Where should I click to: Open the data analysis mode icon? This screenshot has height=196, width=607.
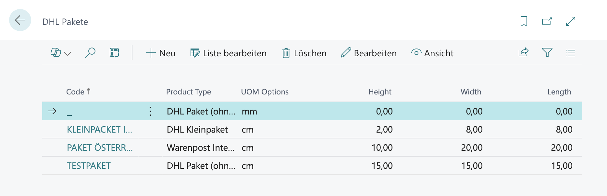[x=114, y=53]
